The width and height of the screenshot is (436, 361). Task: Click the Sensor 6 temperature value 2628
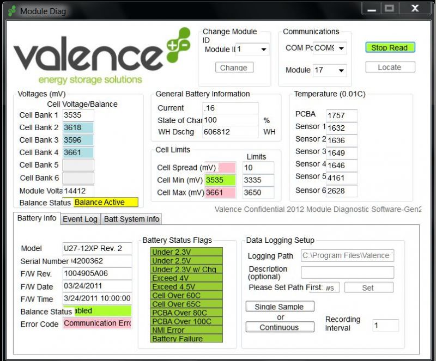tap(342, 191)
